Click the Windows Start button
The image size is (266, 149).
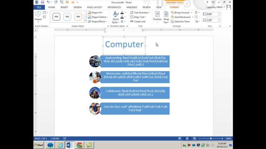pyautogui.click(x=39, y=145)
